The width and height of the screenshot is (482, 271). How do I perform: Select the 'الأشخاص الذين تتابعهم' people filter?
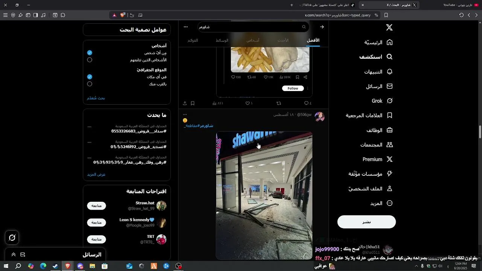(x=90, y=60)
